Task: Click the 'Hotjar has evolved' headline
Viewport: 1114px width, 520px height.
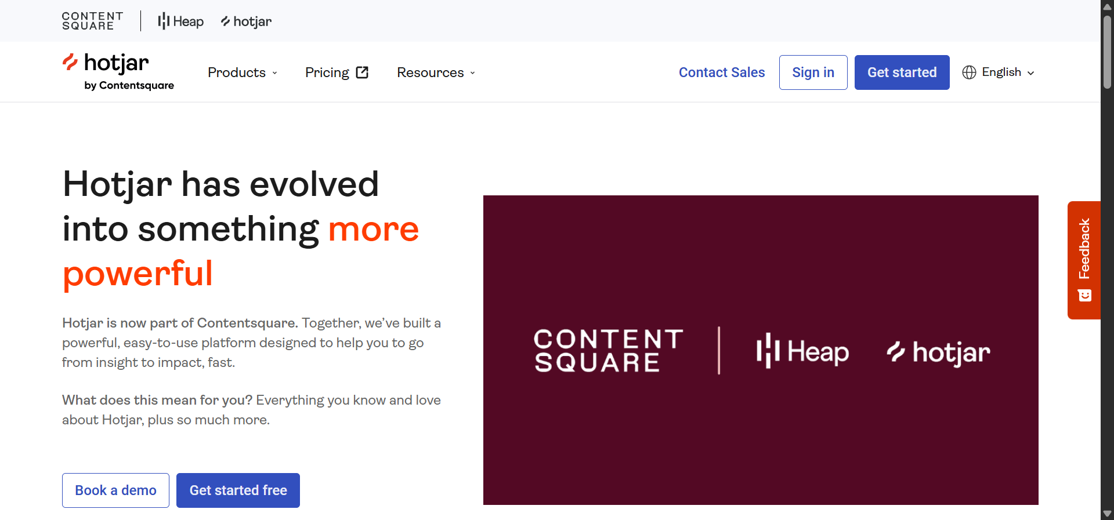Action: click(x=241, y=228)
